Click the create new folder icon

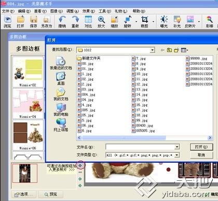tap(176, 50)
